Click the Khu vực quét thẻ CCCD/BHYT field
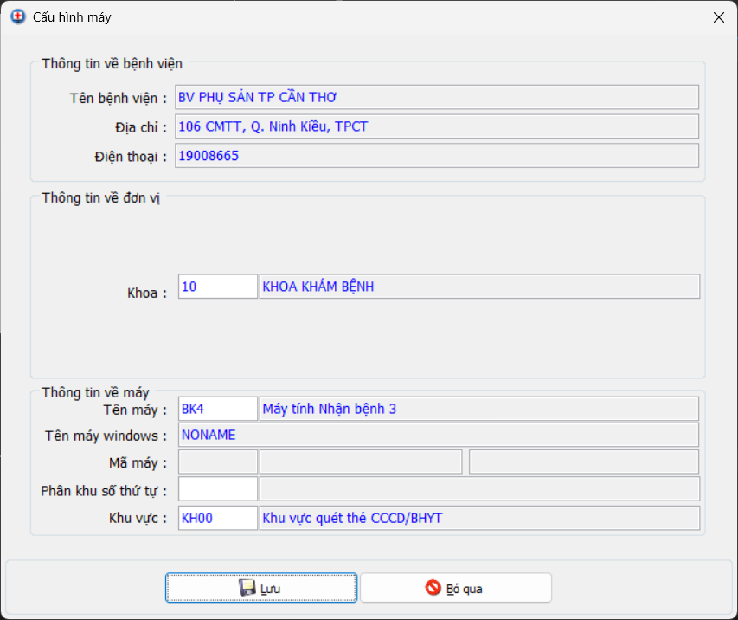Image resolution: width=738 pixels, height=620 pixels. pos(479,518)
